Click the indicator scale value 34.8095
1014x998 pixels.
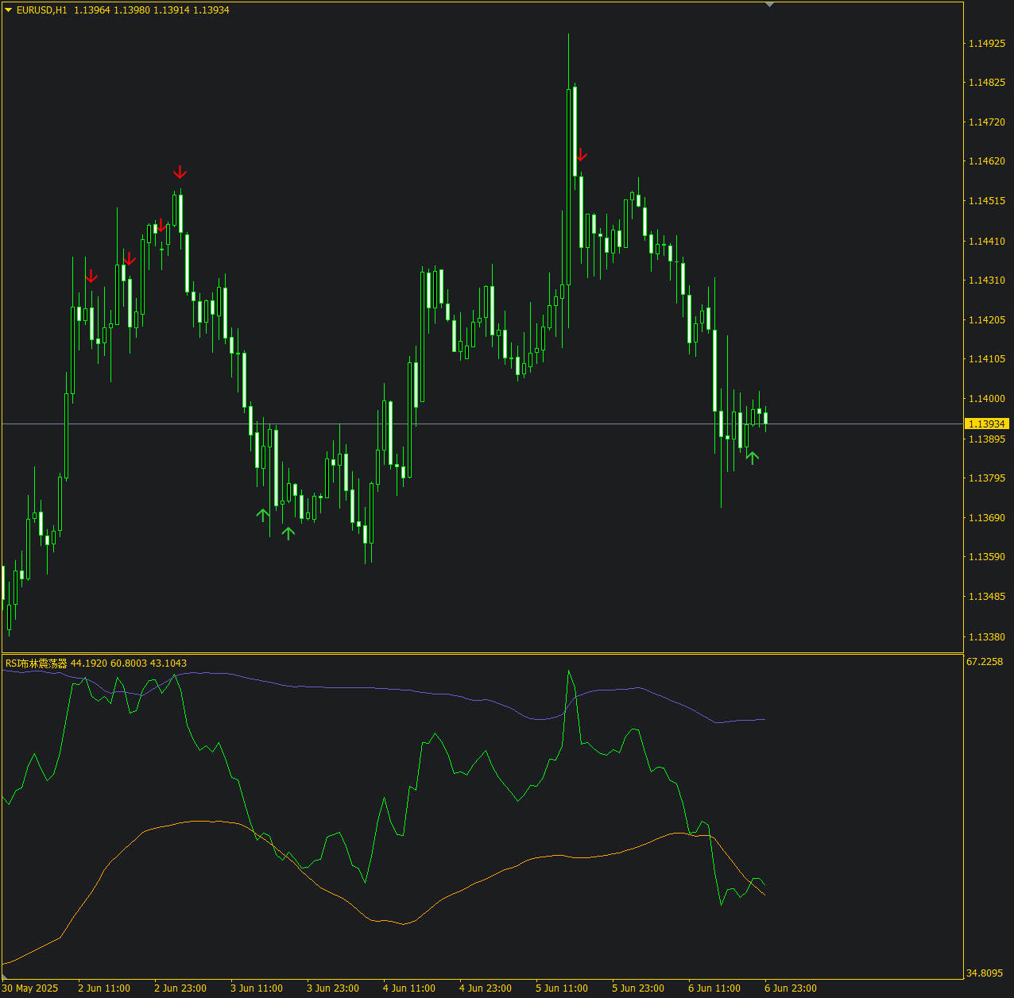coord(985,973)
